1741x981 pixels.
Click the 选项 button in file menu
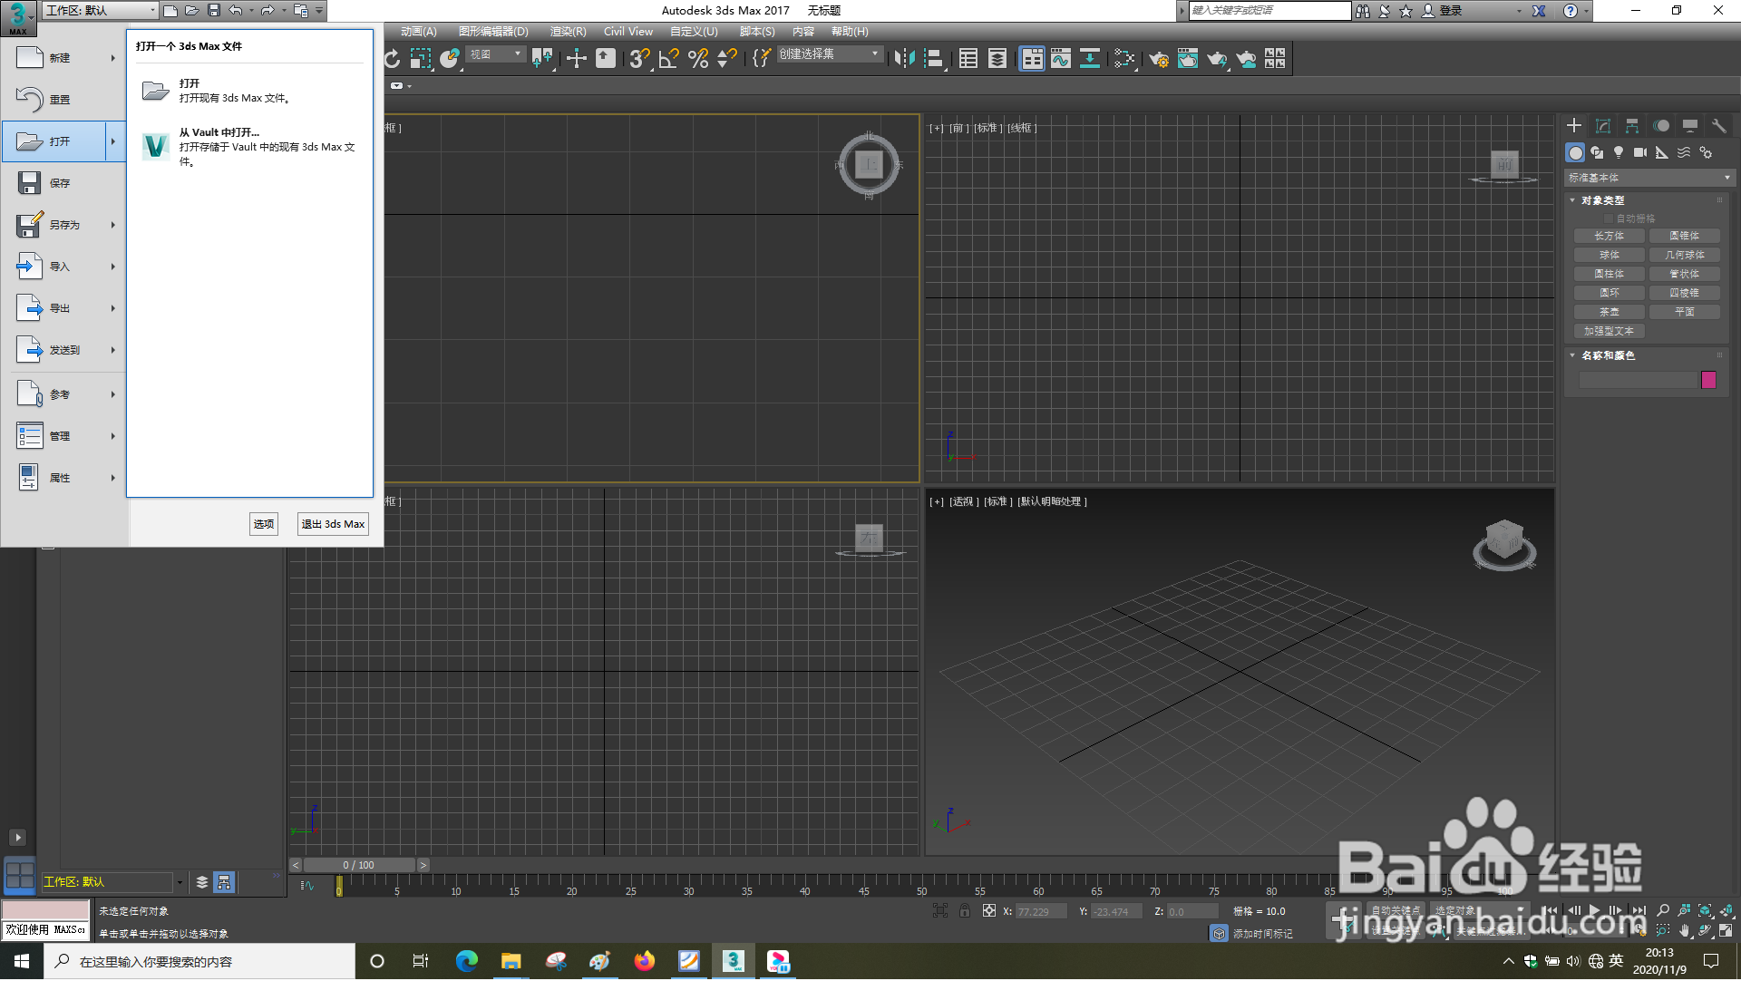(264, 524)
